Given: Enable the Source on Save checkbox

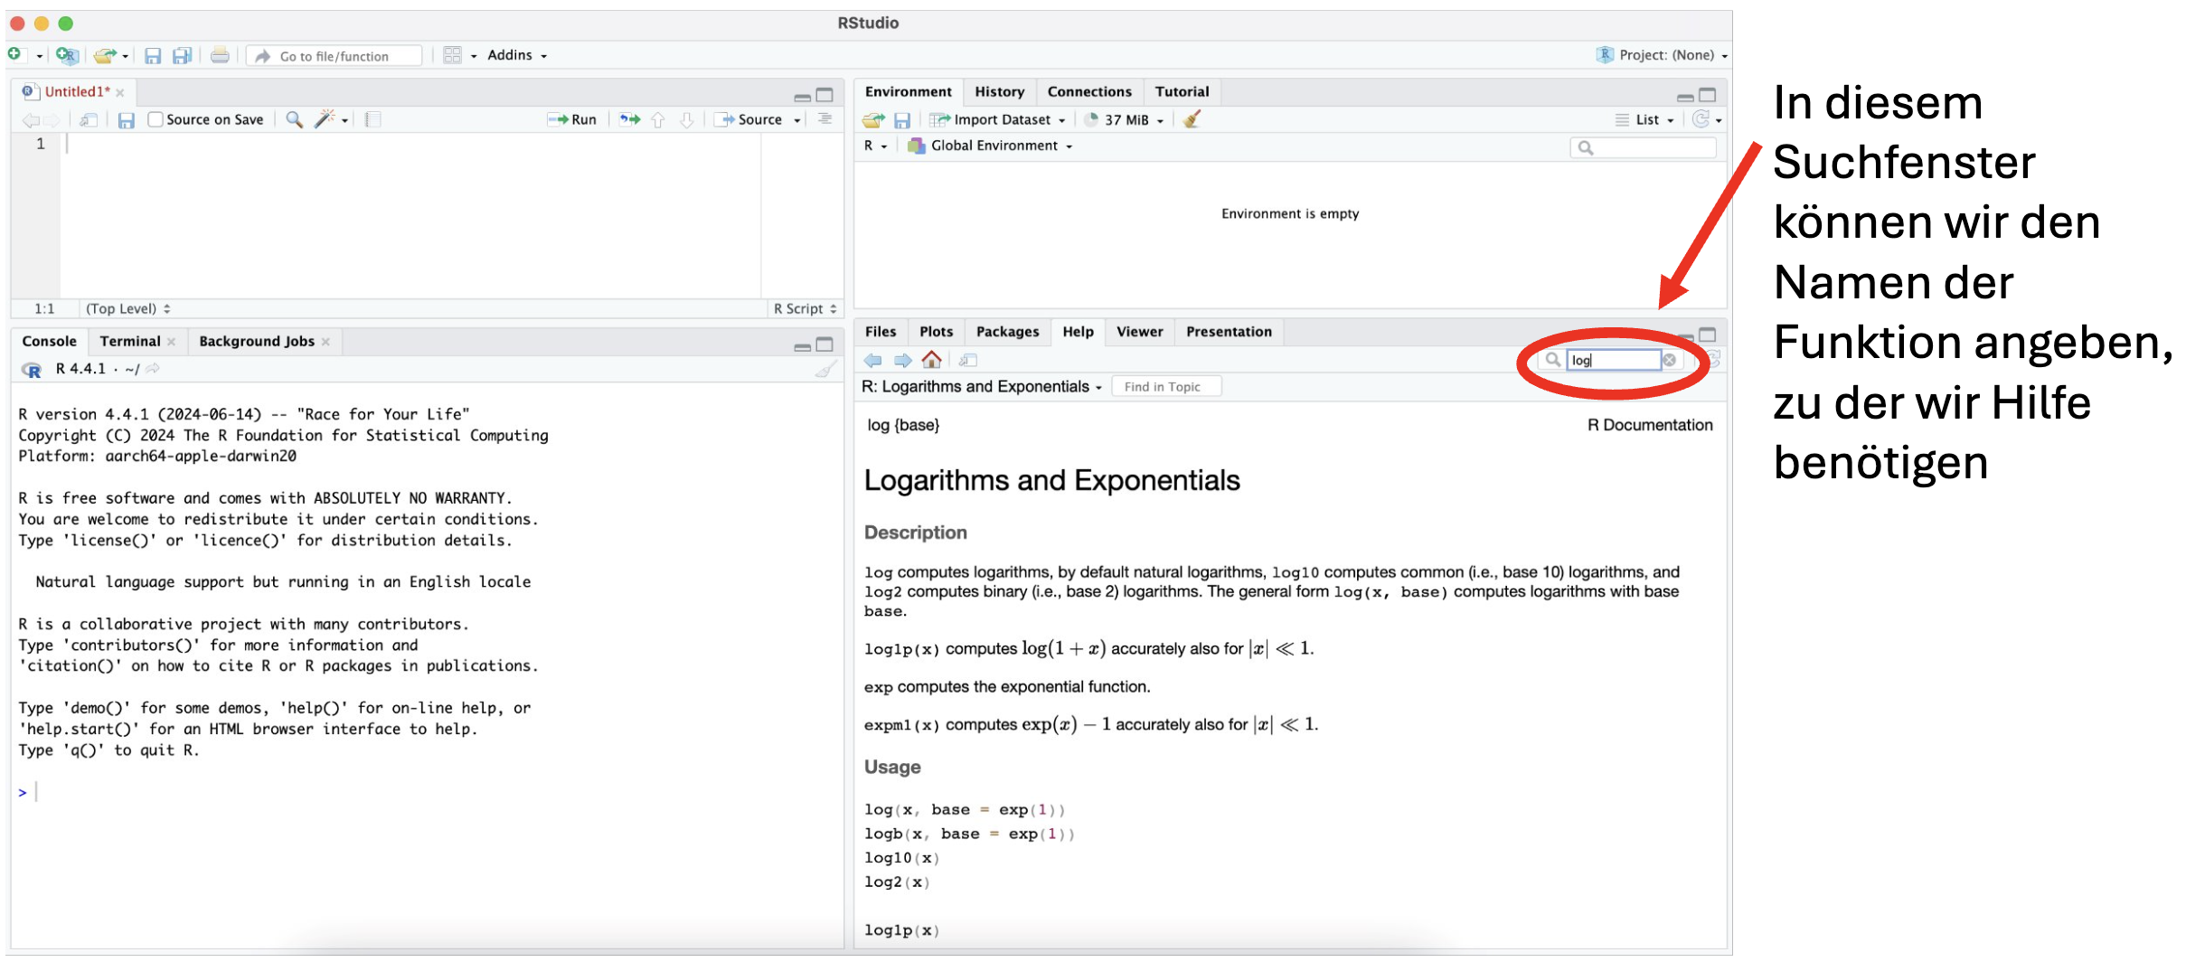Looking at the screenshot, I should pyautogui.click(x=155, y=119).
